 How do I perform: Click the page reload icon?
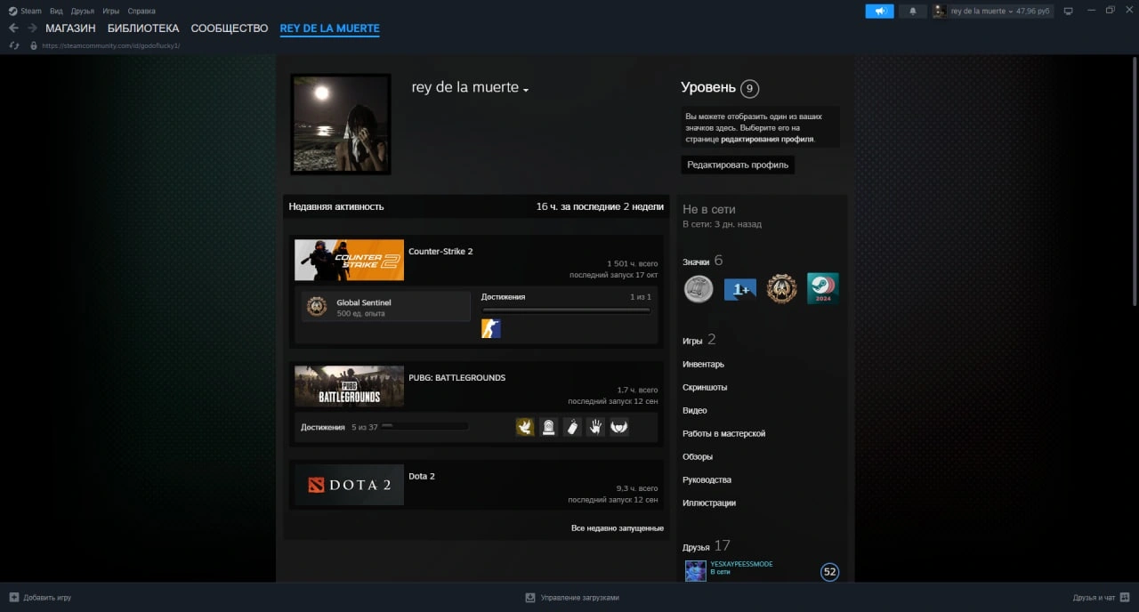click(13, 45)
